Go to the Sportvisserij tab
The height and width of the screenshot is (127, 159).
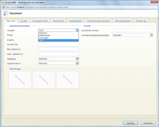coord(59,21)
